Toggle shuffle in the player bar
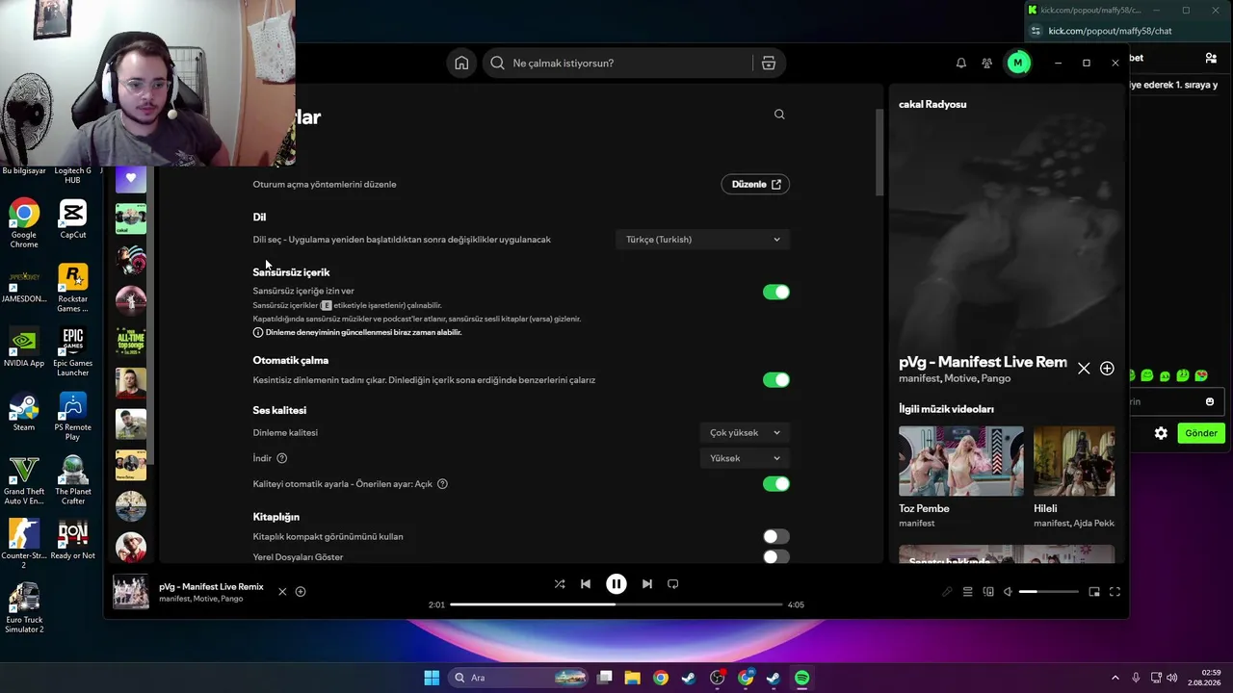This screenshot has height=693, width=1233. 560,584
